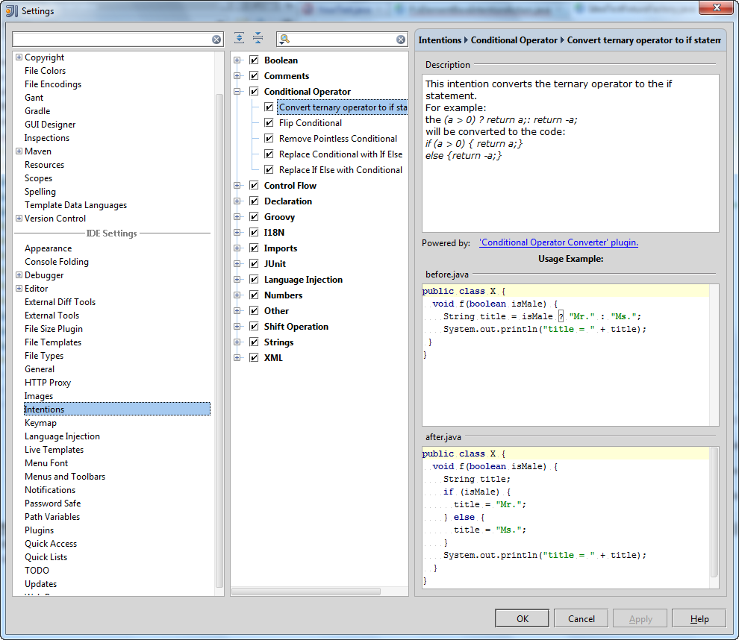Clear the settings search field
This screenshot has width=739, height=640.
(216, 40)
